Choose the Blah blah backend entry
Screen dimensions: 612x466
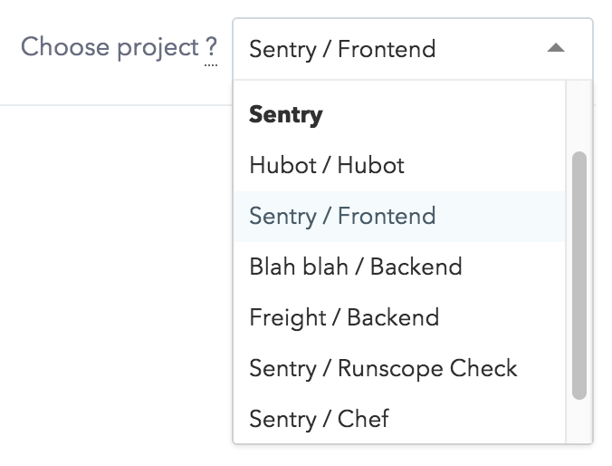[356, 267]
